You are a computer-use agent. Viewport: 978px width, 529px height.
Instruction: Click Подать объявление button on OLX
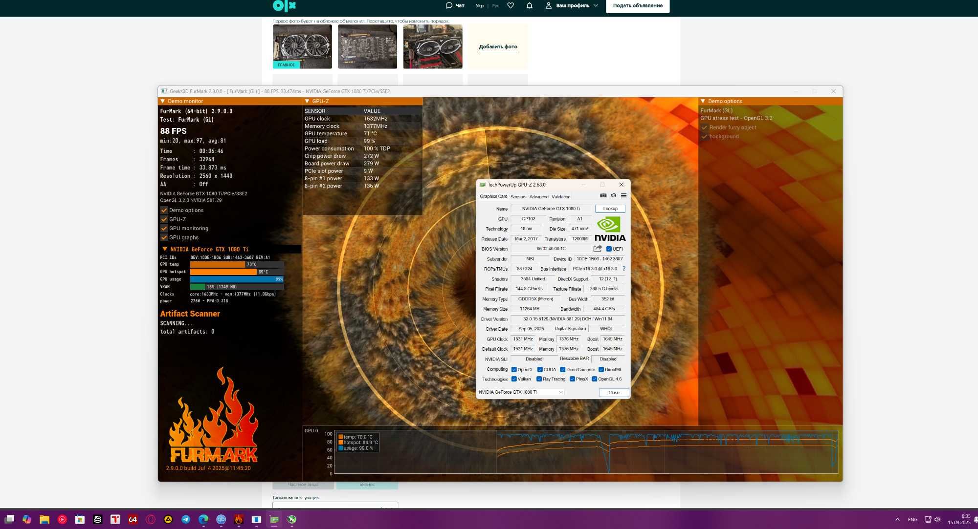638,6
